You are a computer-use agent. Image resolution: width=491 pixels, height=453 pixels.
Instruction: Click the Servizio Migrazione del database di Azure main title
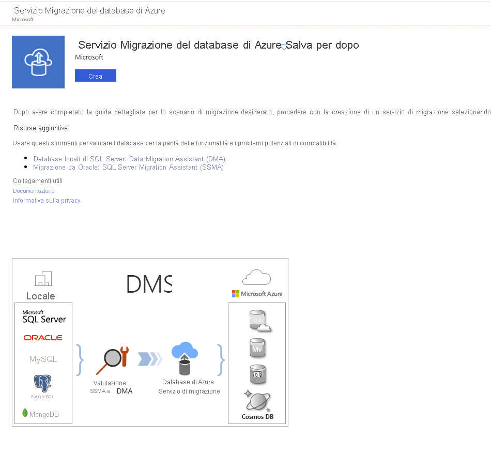179,45
